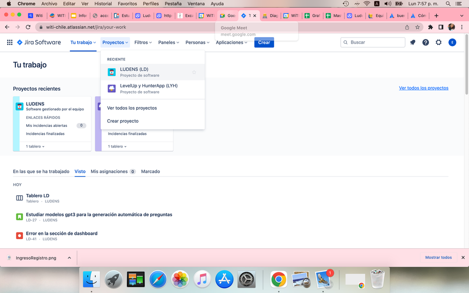Image resolution: width=469 pixels, height=293 pixels.
Task: Open Error en la sección de dashboard issue
Action: pos(62,233)
